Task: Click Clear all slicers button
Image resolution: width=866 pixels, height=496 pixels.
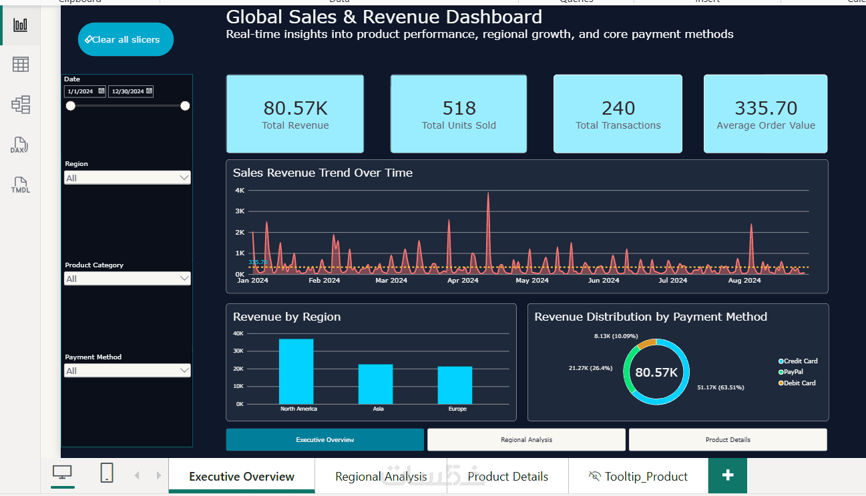Action: (126, 39)
